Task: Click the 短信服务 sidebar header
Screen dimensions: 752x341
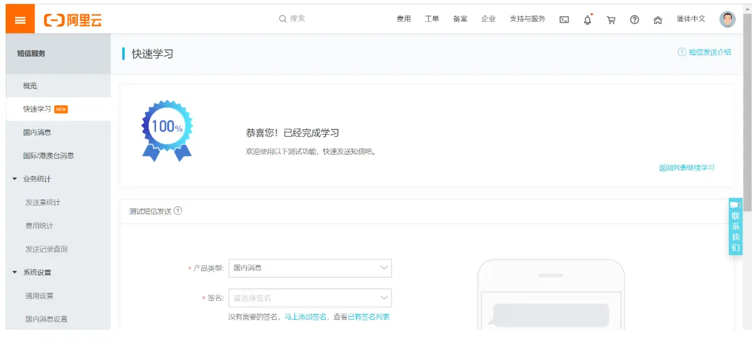Action: point(58,54)
